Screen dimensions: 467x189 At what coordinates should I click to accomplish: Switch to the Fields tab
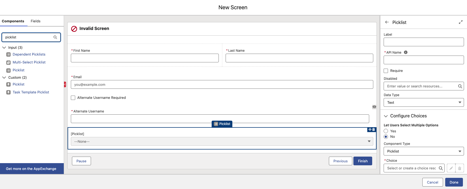point(35,21)
